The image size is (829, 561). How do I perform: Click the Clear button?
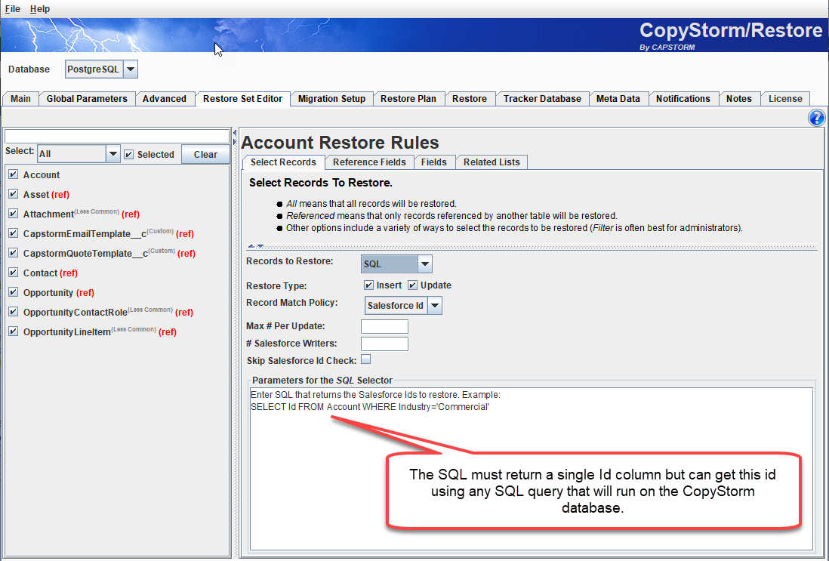coord(205,154)
